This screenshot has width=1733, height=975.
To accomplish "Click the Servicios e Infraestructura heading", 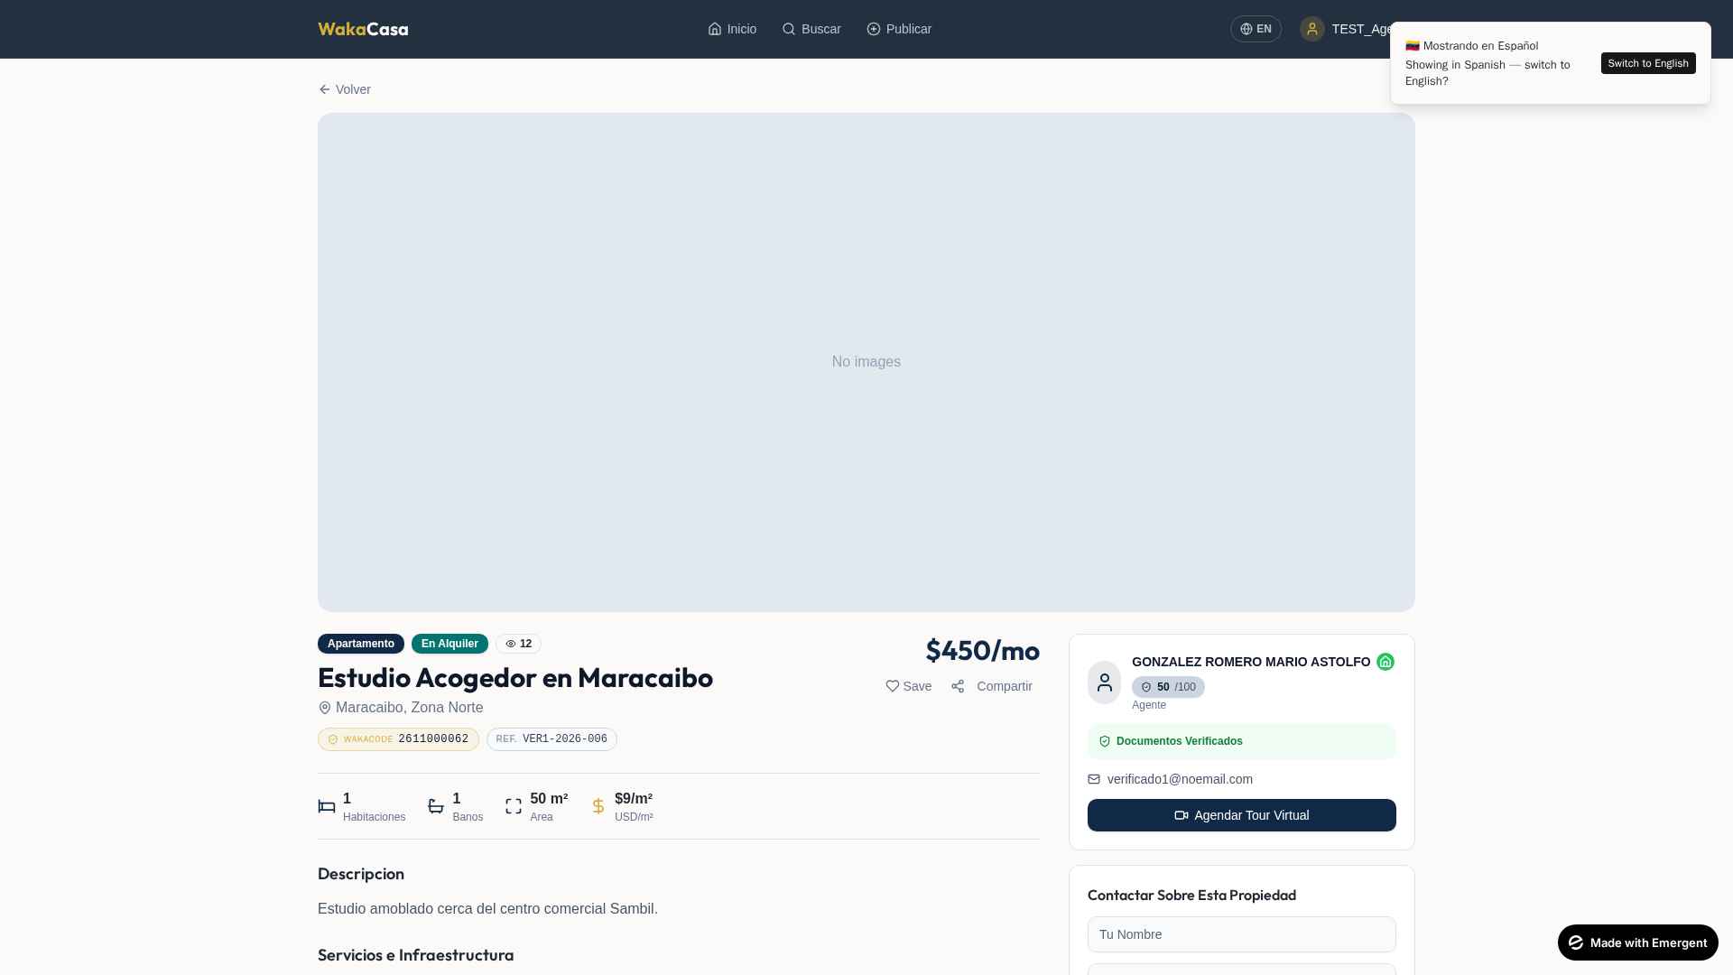I will (416, 955).
